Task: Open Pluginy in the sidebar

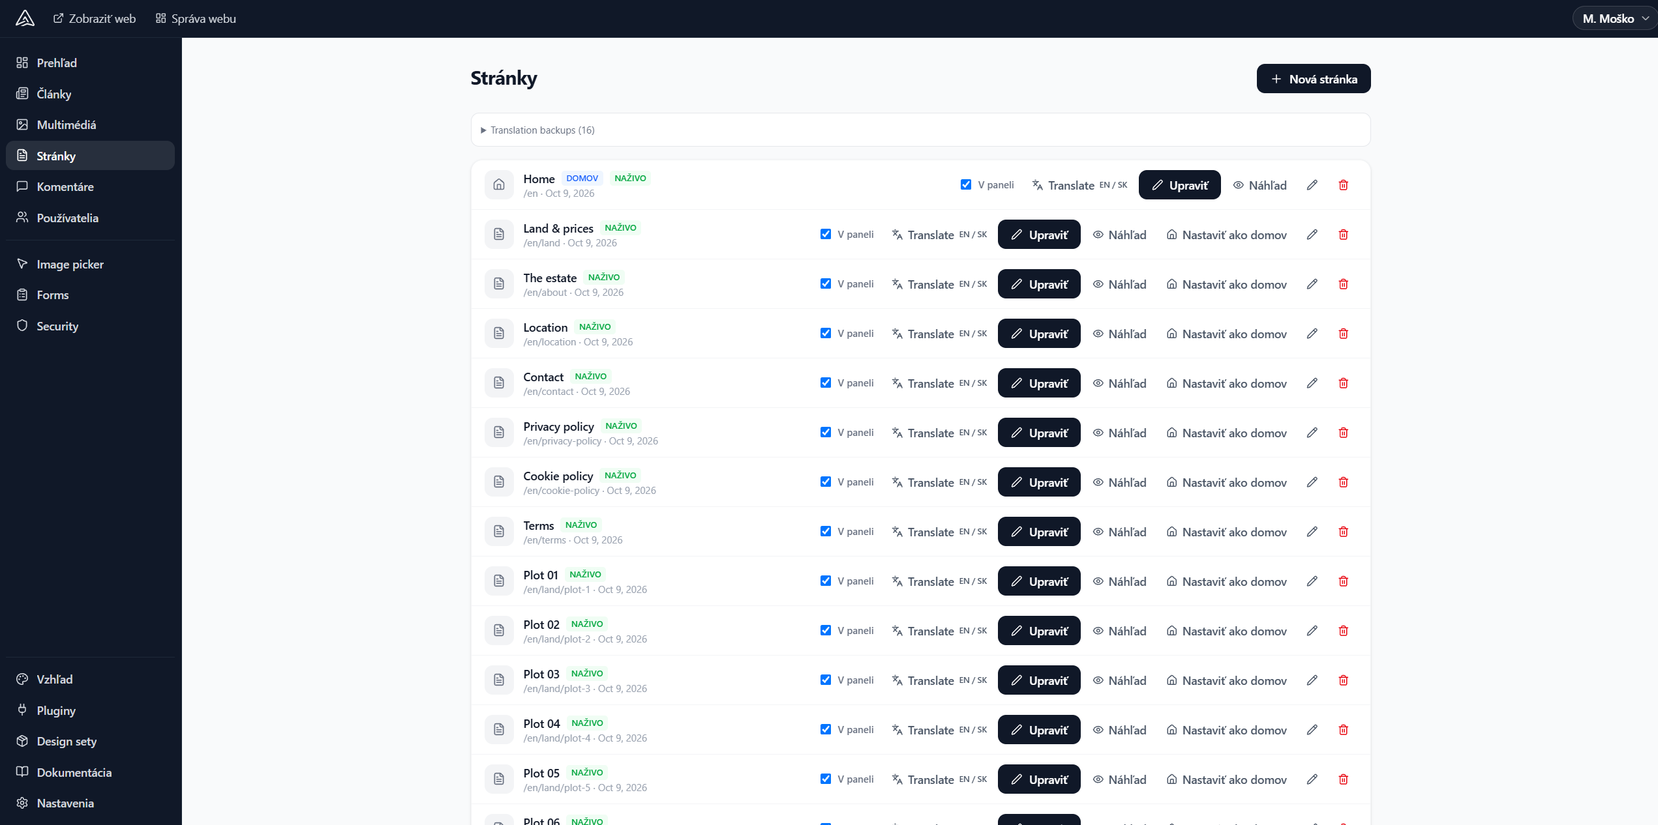Action: (90, 710)
